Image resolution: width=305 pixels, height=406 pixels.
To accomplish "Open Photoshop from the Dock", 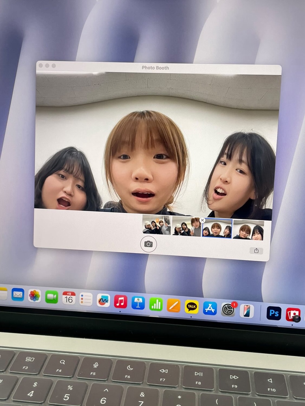I will point(274,313).
